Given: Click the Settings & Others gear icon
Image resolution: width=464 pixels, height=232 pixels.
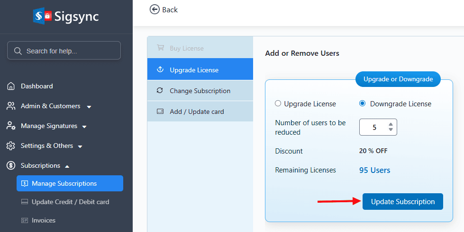Looking at the screenshot, I should (11, 146).
